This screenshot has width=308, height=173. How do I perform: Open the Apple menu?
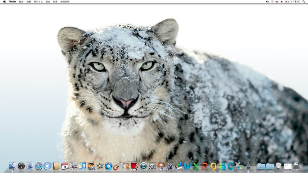[5, 2]
